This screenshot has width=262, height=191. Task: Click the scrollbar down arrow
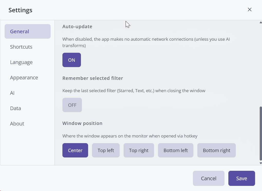(x=260, y=163)
